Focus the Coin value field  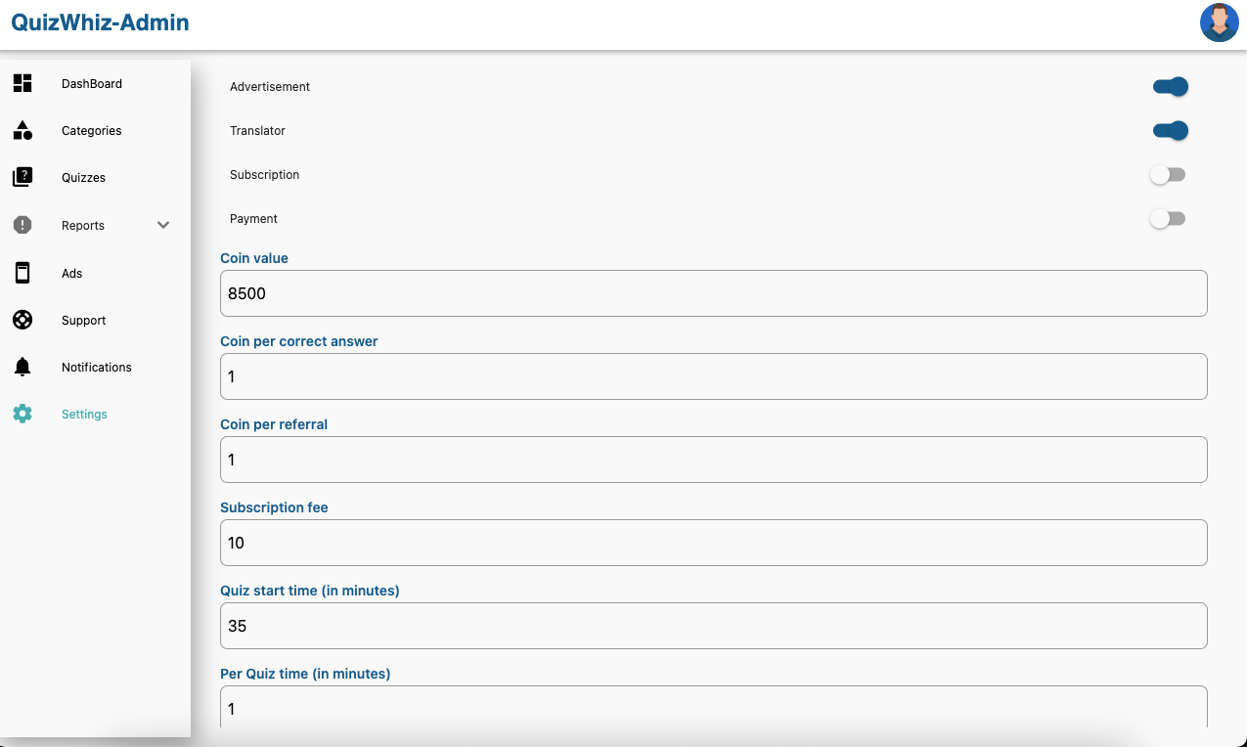point(714,293)
